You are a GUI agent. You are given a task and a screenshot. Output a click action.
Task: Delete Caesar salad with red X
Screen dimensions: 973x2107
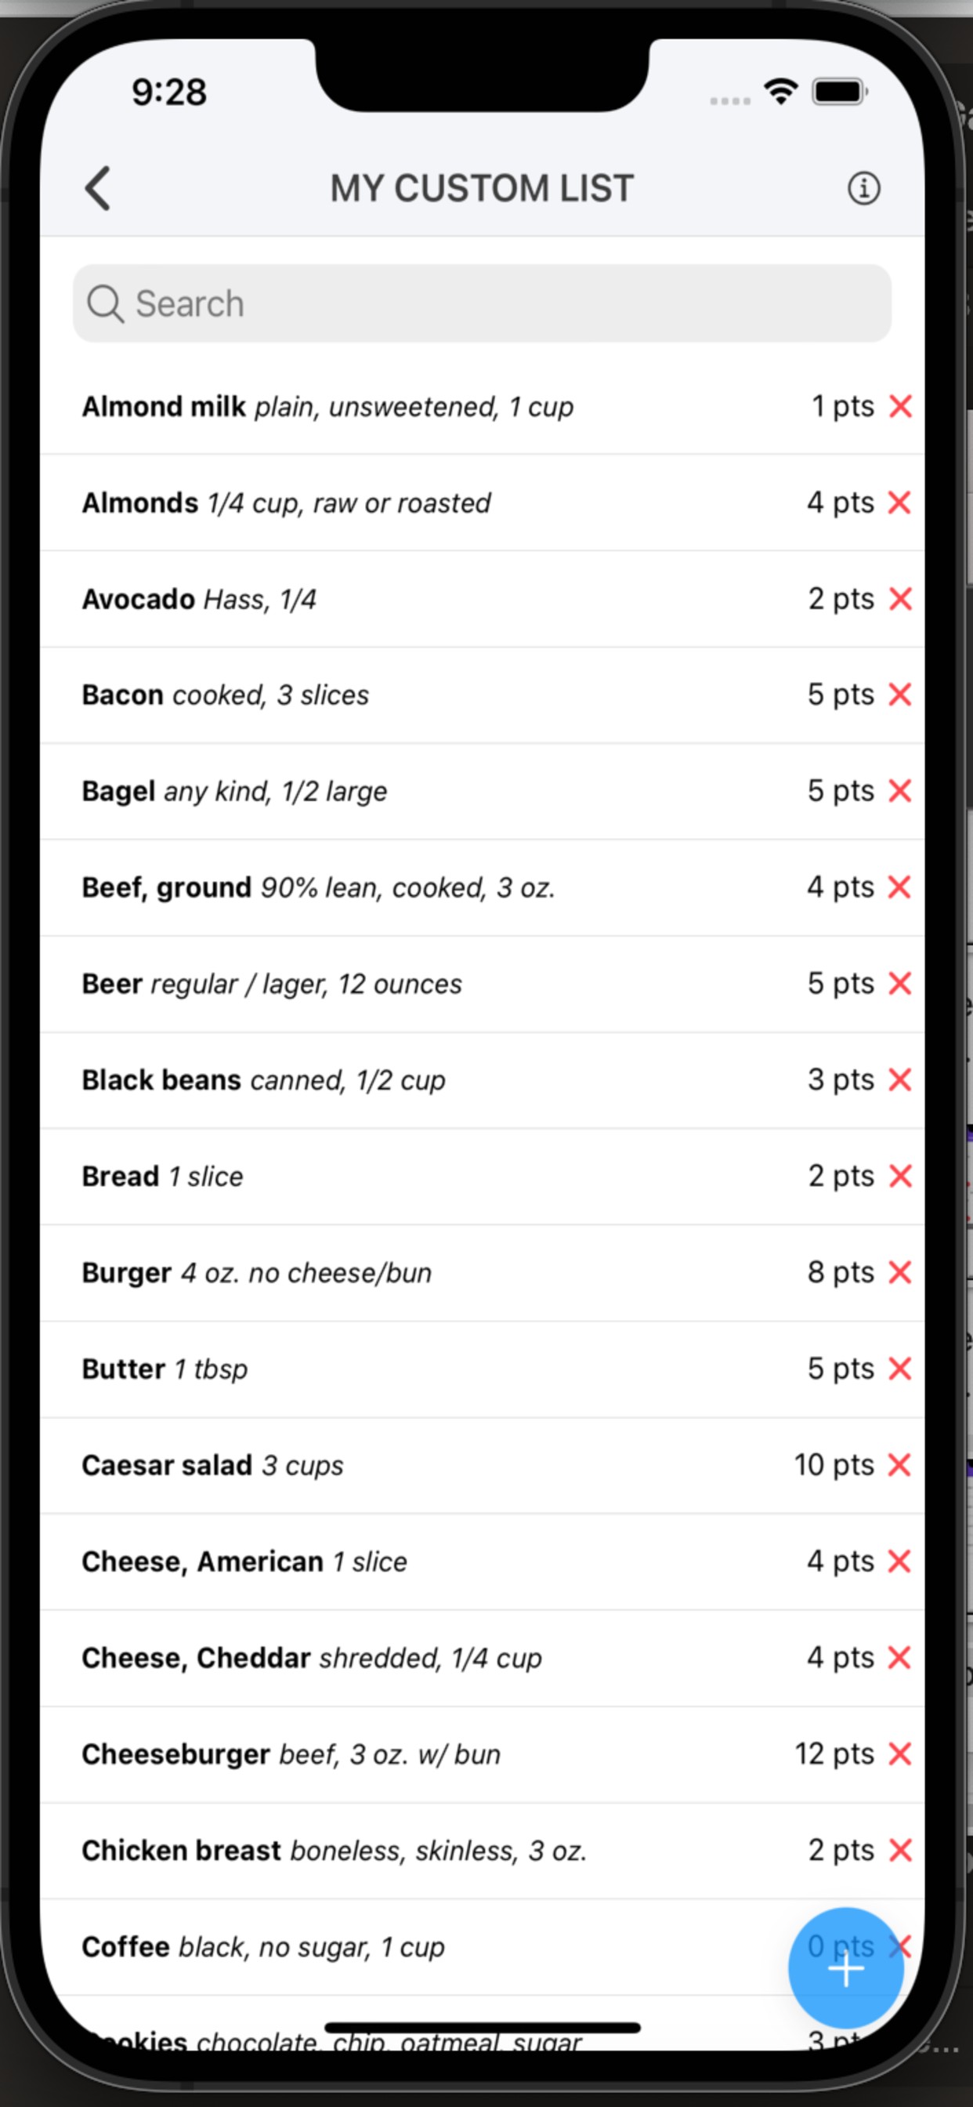[900, 1465]
